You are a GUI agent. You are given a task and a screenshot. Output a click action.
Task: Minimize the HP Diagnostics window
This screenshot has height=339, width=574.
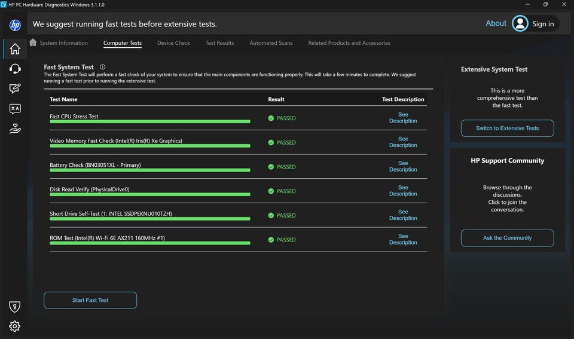coord(527,4)
